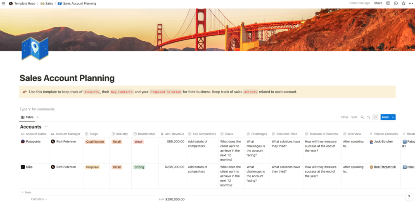This screenshot has height=203, width=415.
Task: Open the Industry column header menu
Action: [x=121, y=134]
